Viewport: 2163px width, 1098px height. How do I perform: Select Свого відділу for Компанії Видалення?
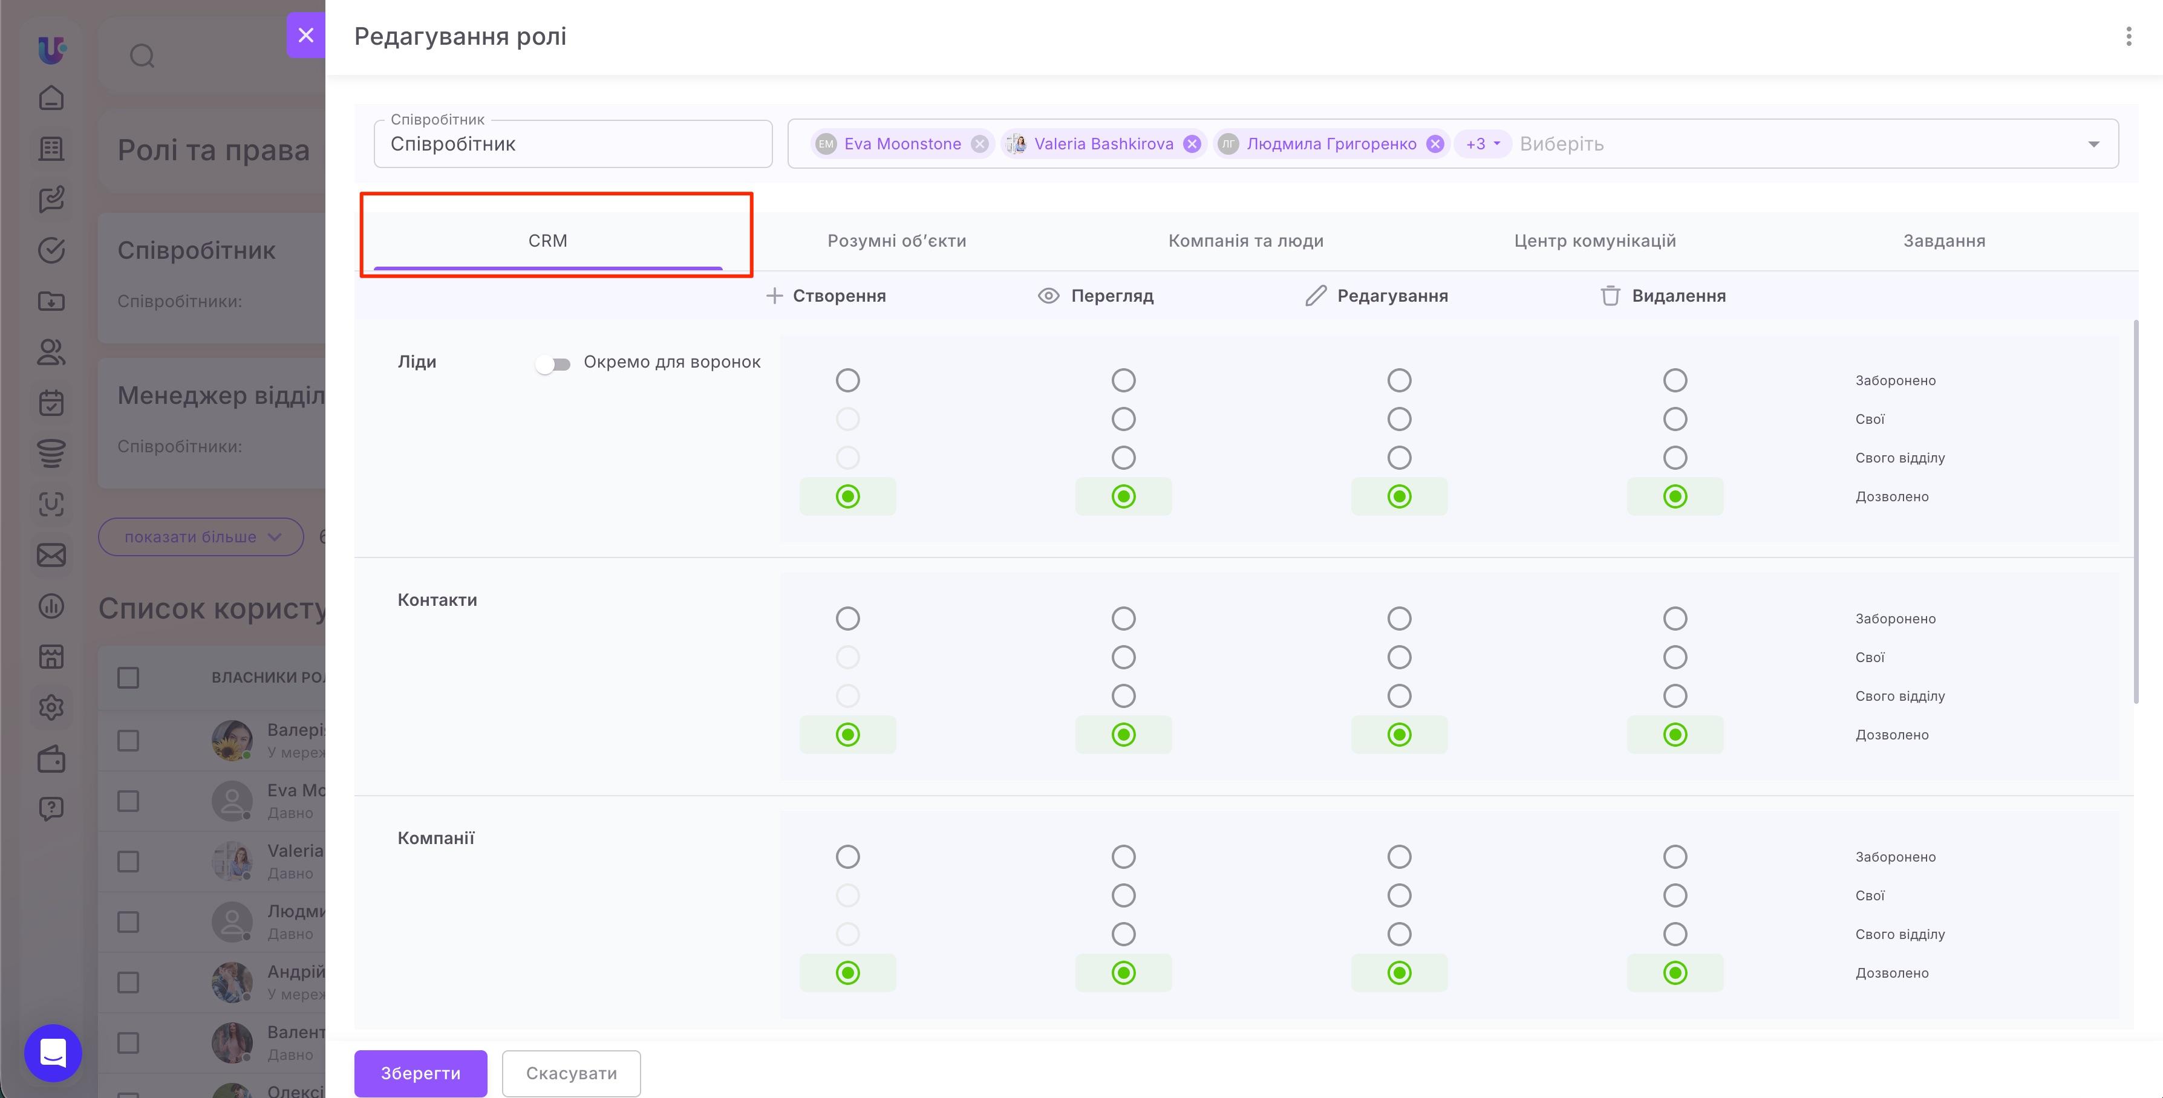[x=1675, y=934]
